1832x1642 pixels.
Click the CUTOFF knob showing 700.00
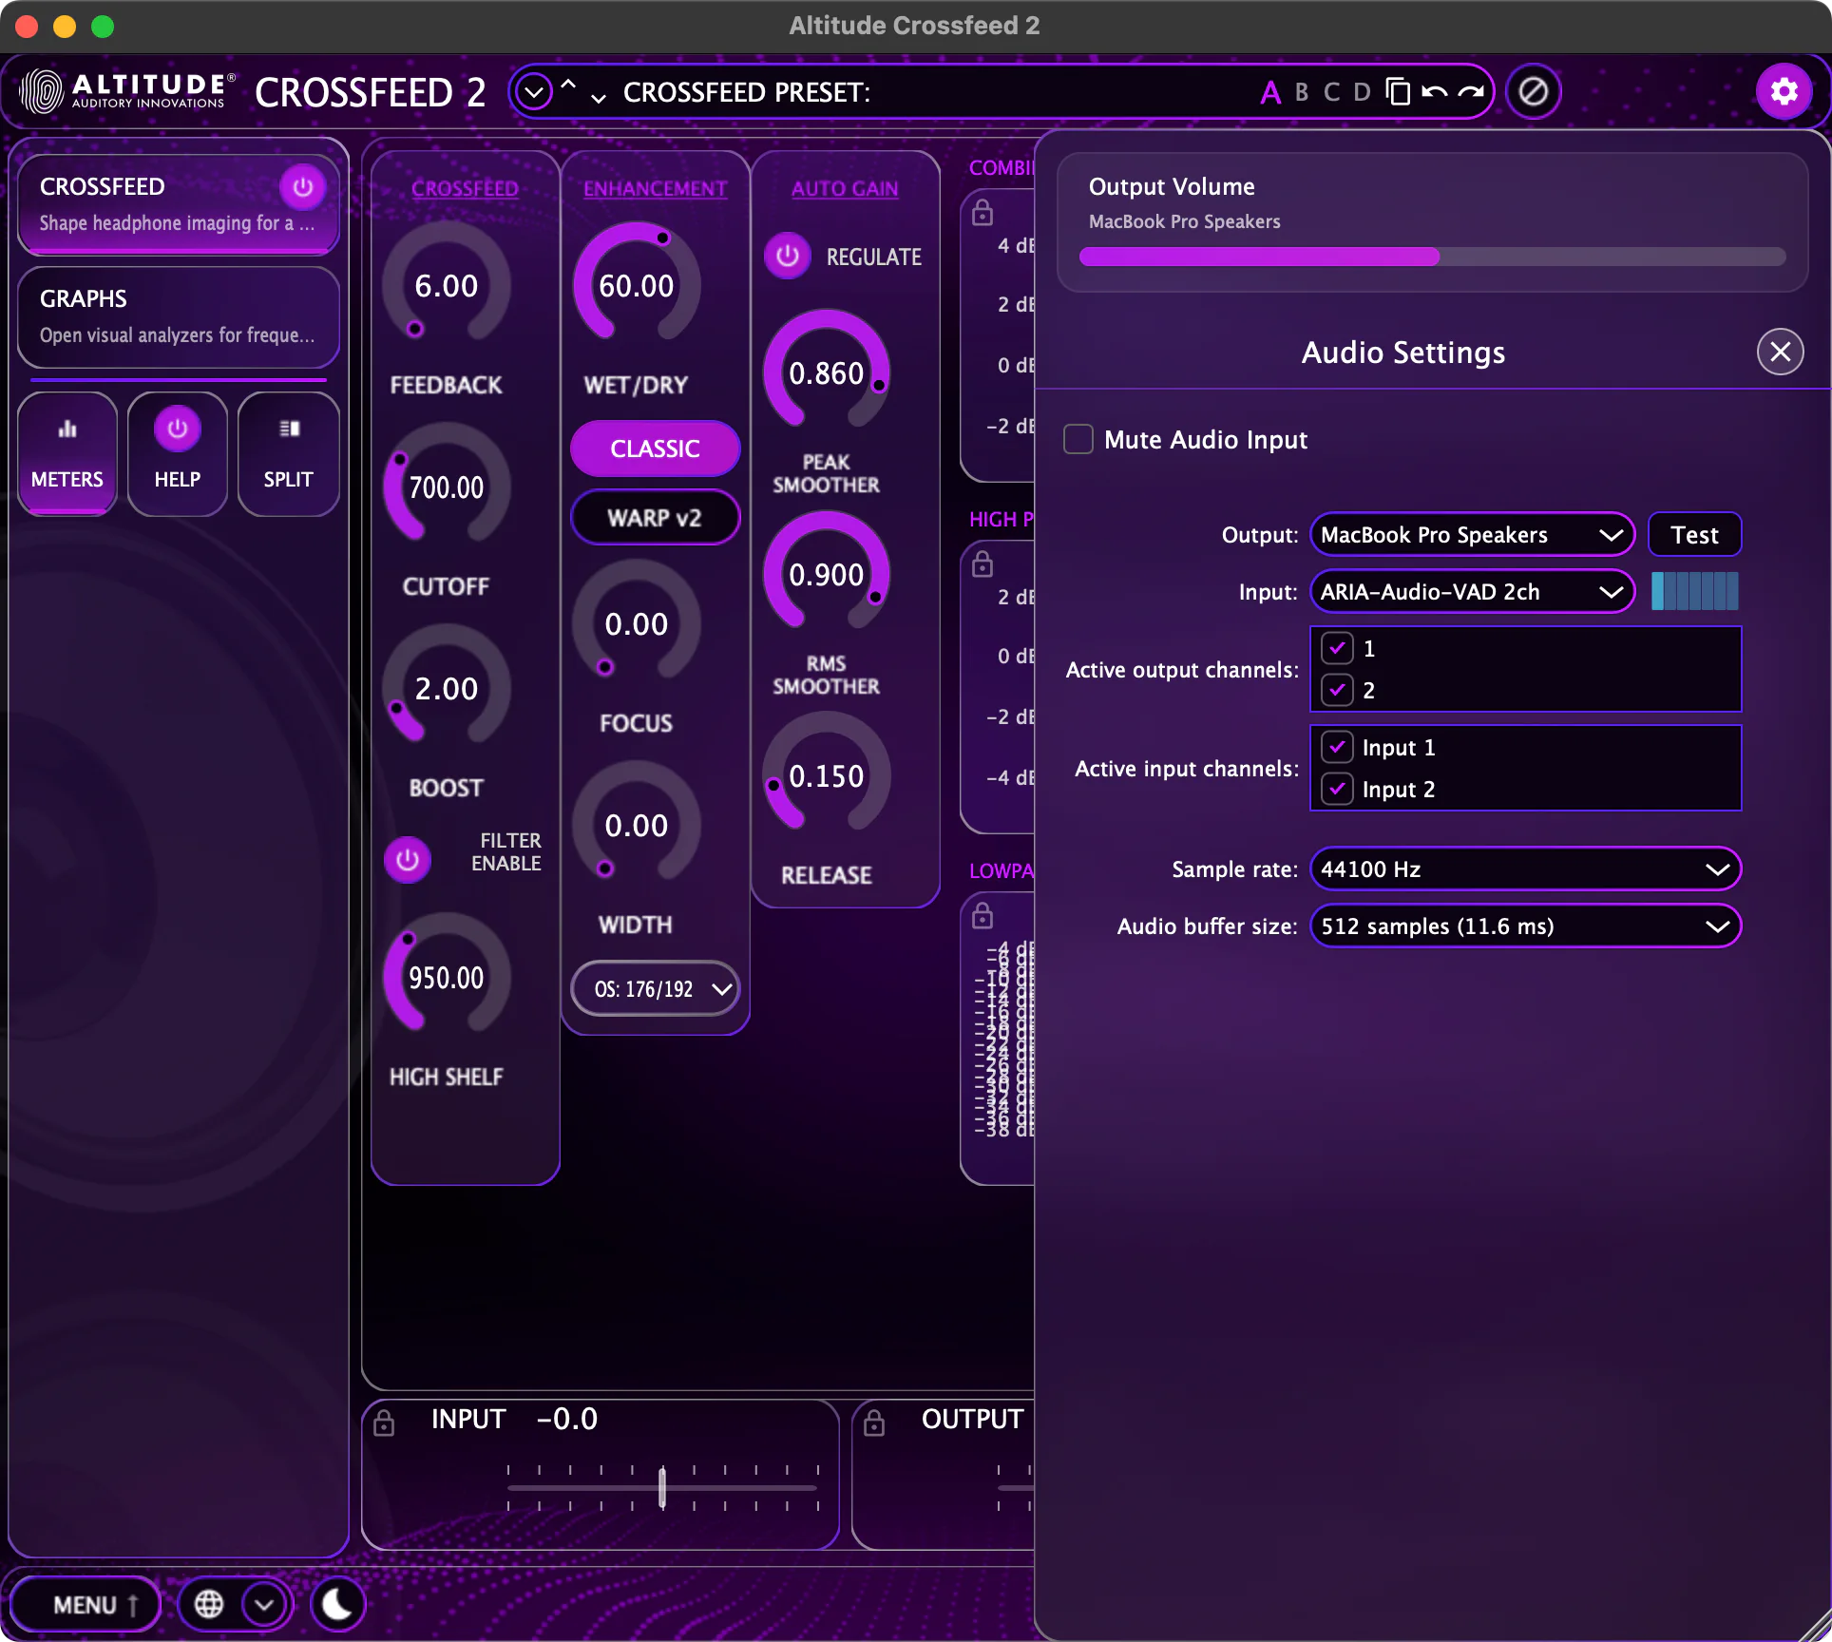coord(446,487)
